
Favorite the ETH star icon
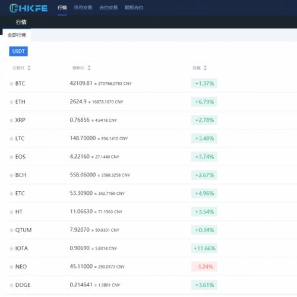tap(11, 102)
